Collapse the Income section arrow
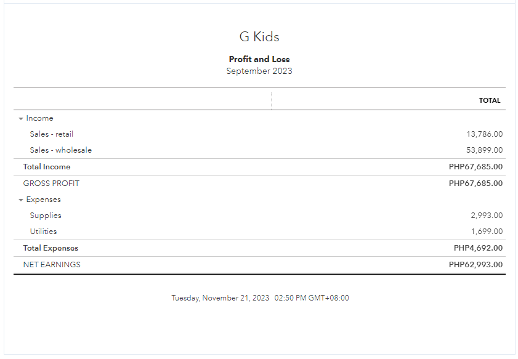This screenshot has width=518, height=359. [21, 118]
